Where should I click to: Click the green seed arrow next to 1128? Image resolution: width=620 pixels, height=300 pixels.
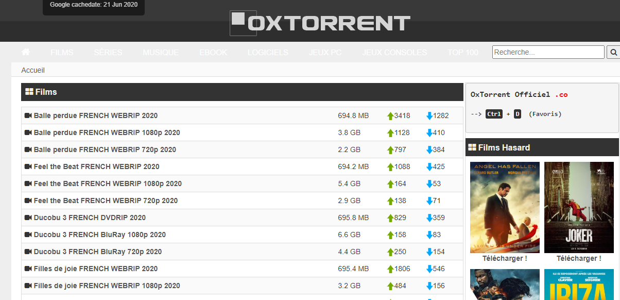point(390,133)
